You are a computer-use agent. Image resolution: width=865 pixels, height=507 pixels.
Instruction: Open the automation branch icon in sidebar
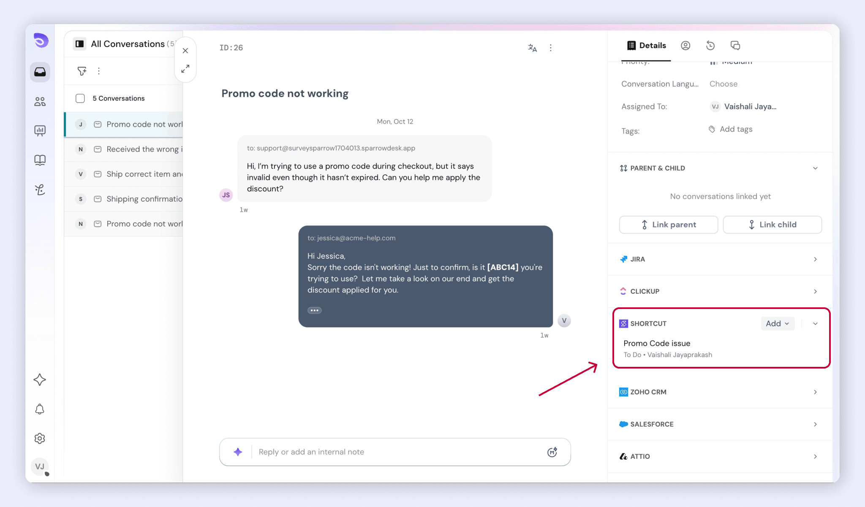pyautogui.click(x=40, y=190)
